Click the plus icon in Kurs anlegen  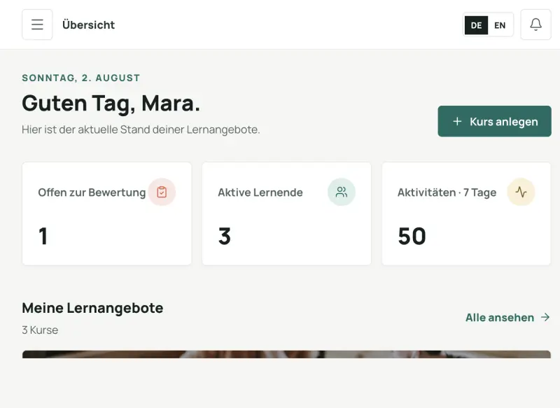pos(457,121)
